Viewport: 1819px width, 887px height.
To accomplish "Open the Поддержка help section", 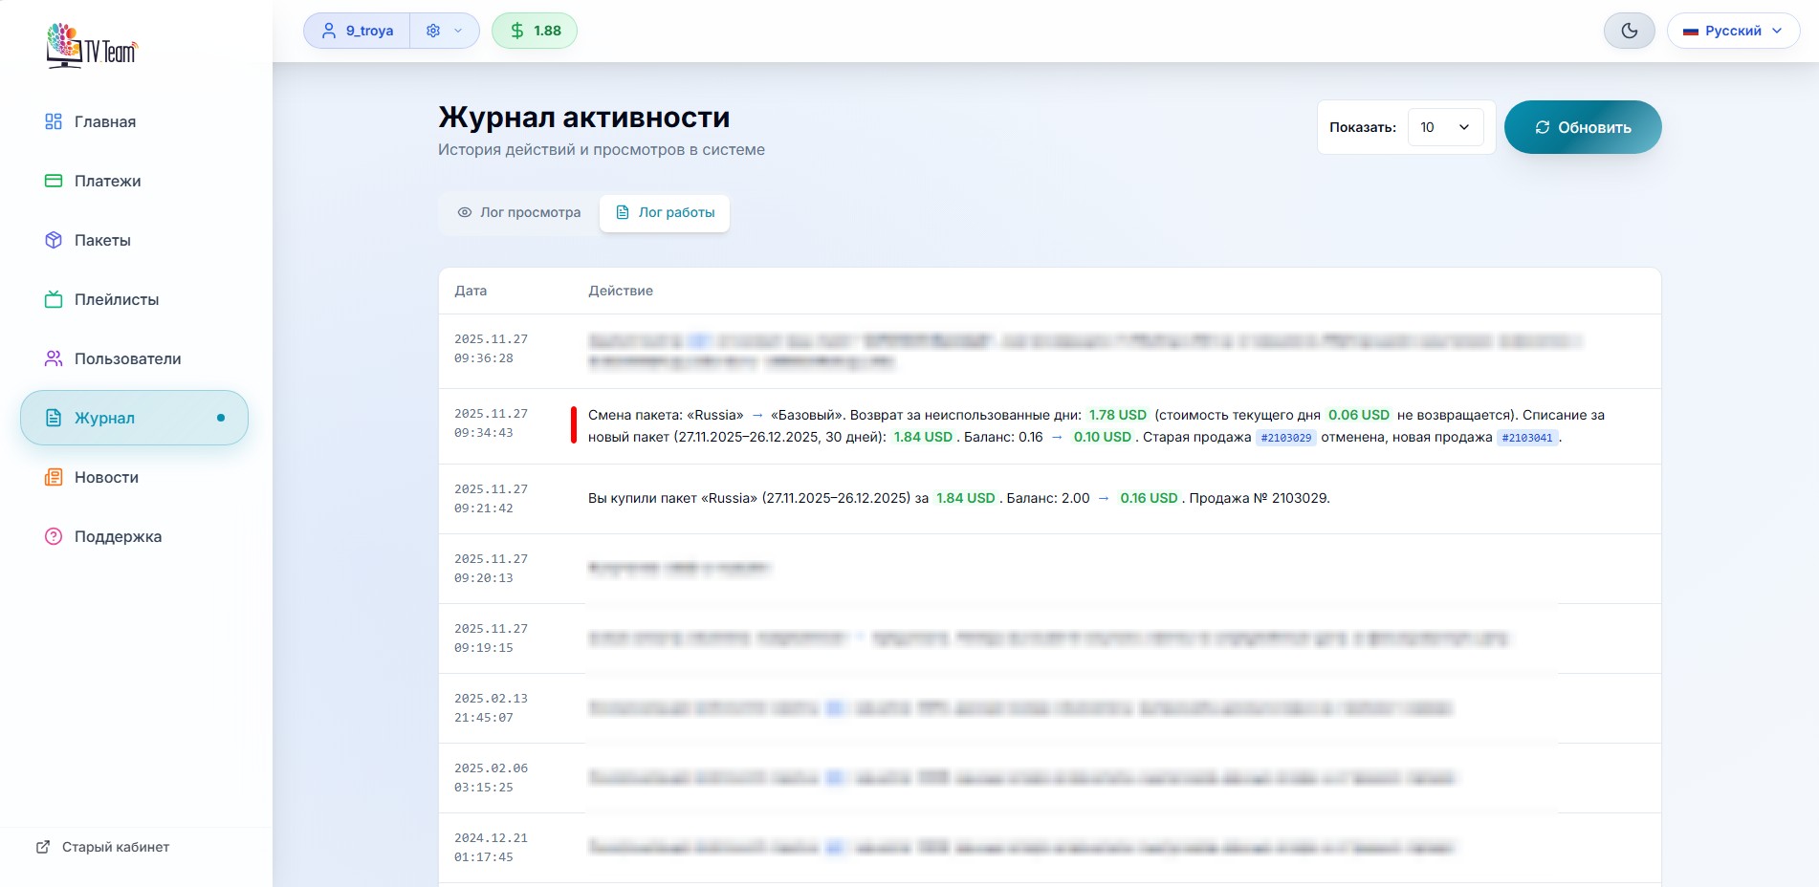I will [x=118, y=536].
